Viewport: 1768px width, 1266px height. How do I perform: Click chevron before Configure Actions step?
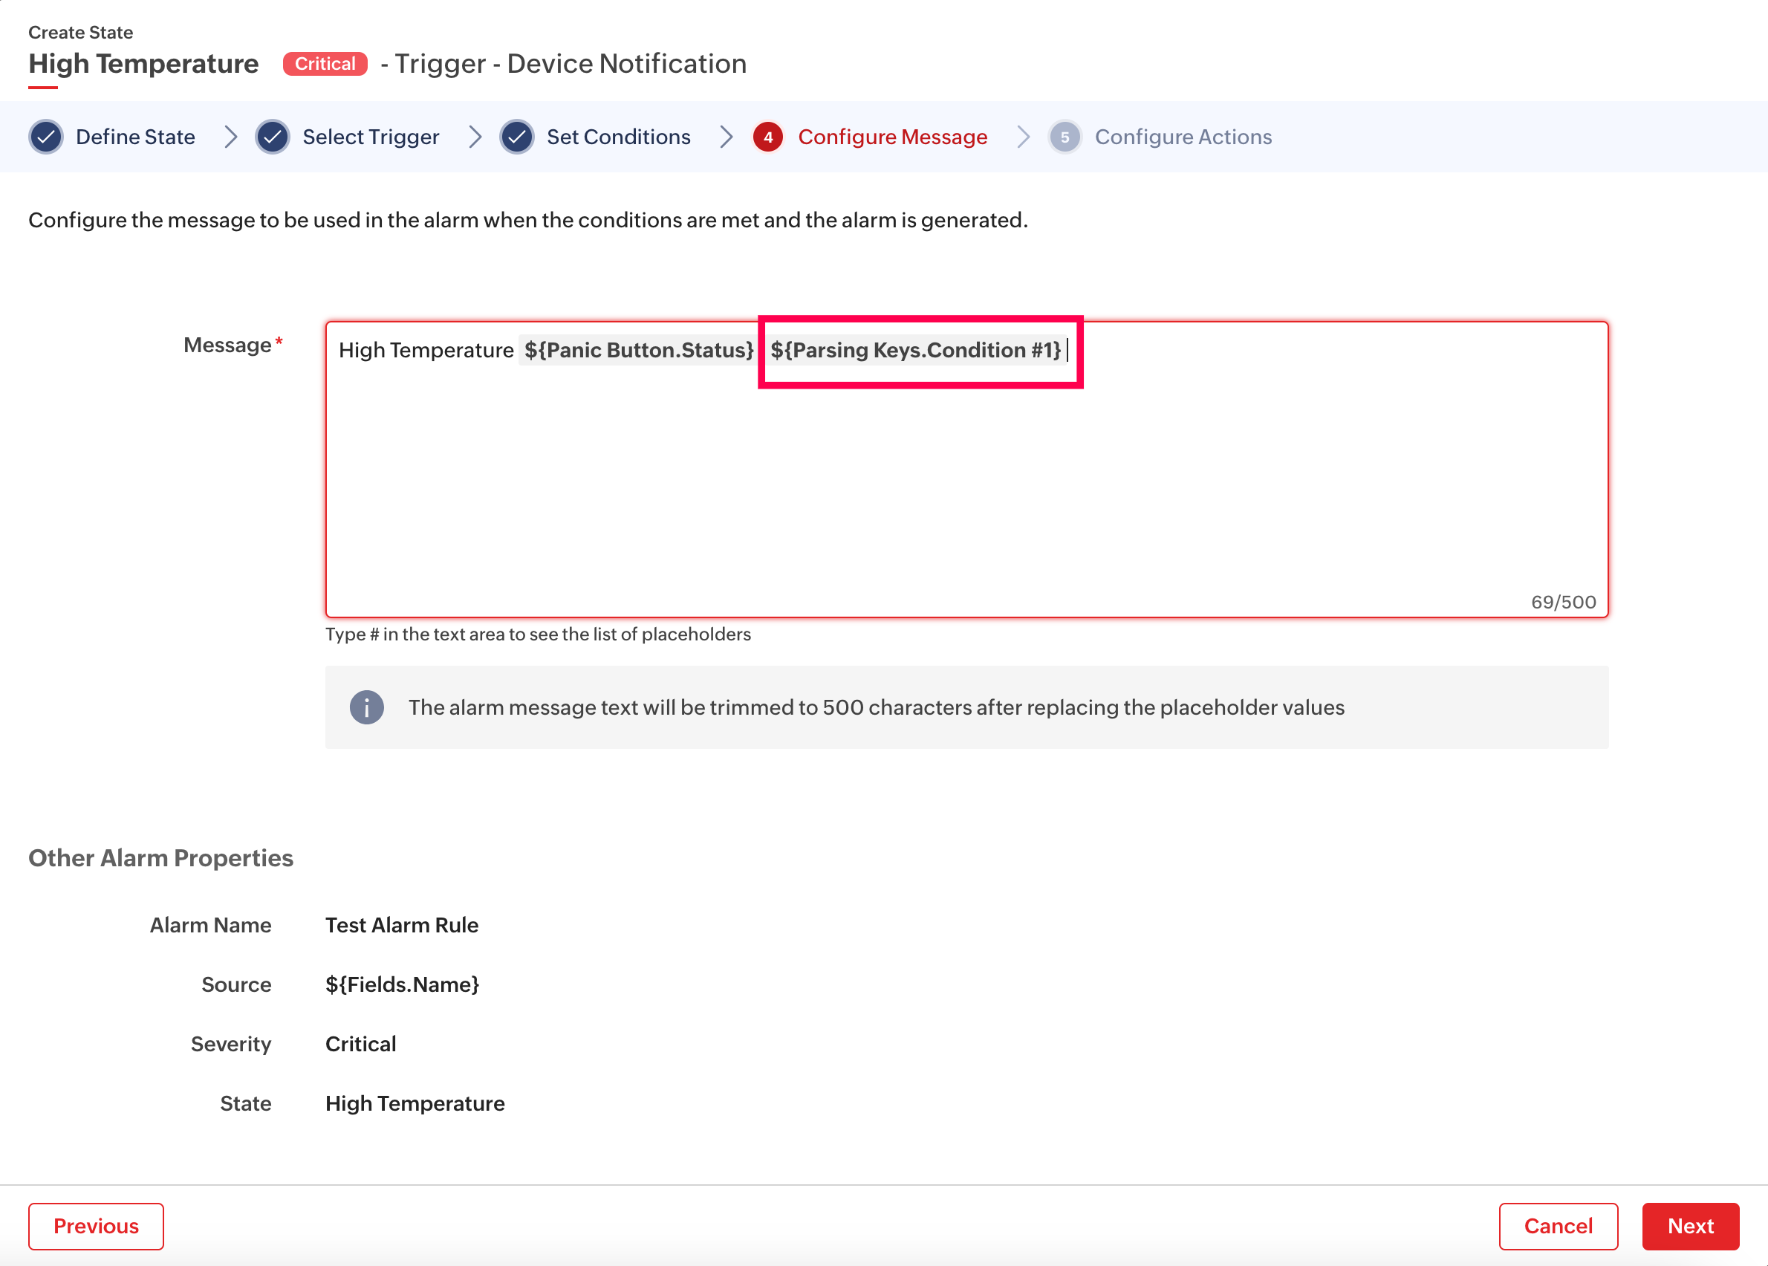coord(1024,137)
